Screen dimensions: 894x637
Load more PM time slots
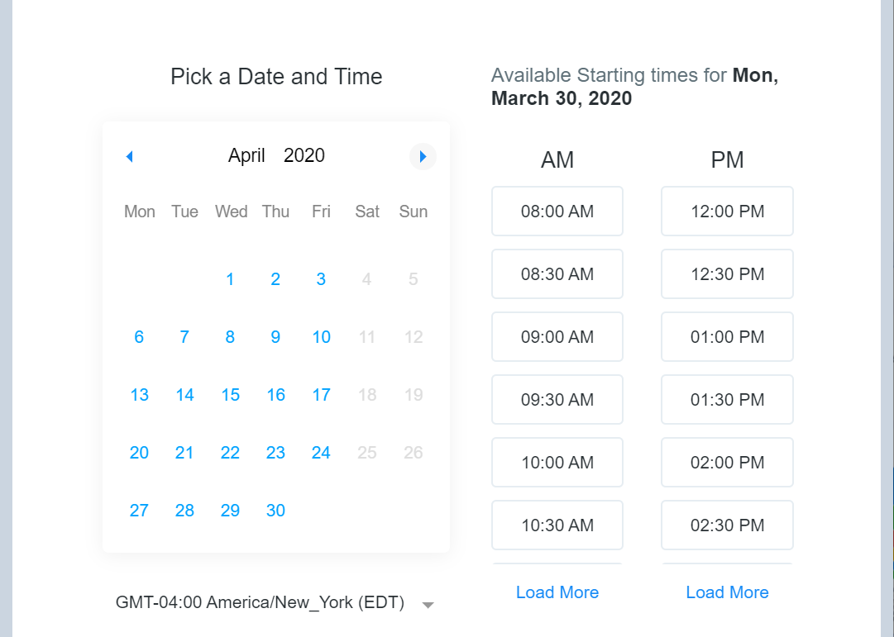click(727, 592)
